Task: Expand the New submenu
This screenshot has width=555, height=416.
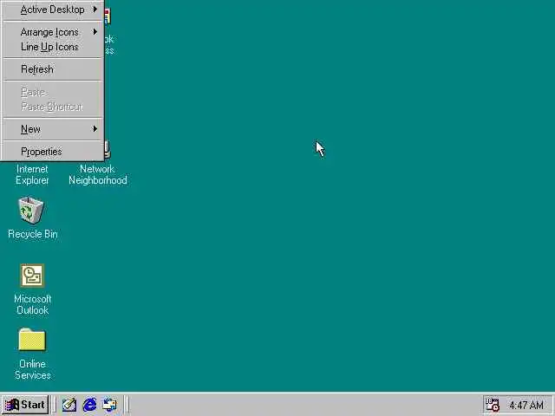Action: [x=52, y=129]
